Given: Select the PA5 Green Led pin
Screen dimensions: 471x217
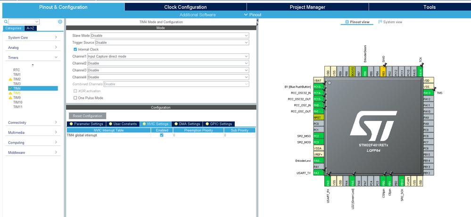Looking at the screenshot, I should pyautogui.click(x=352, y=181).
